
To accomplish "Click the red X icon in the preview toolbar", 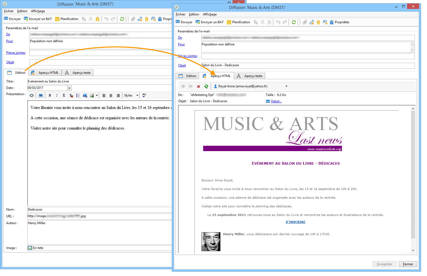I will (x=199, y=86).
